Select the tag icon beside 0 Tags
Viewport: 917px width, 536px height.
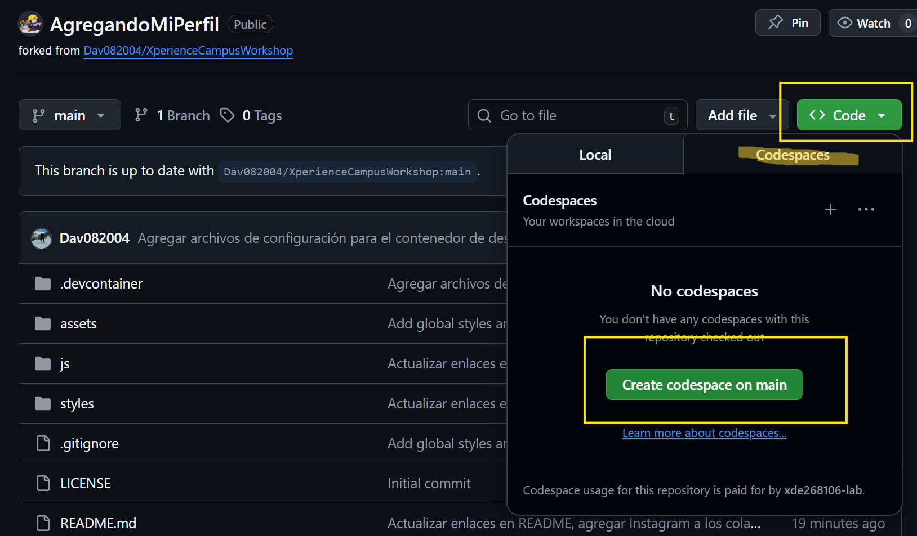click(x=228, y=115)
